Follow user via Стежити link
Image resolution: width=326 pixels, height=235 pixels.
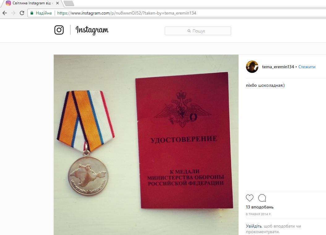click(x=307, y=67)
